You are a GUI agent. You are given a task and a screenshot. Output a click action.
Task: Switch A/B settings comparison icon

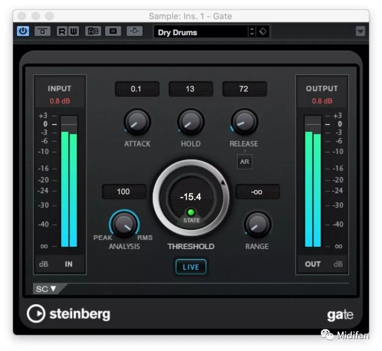point(93,31)
